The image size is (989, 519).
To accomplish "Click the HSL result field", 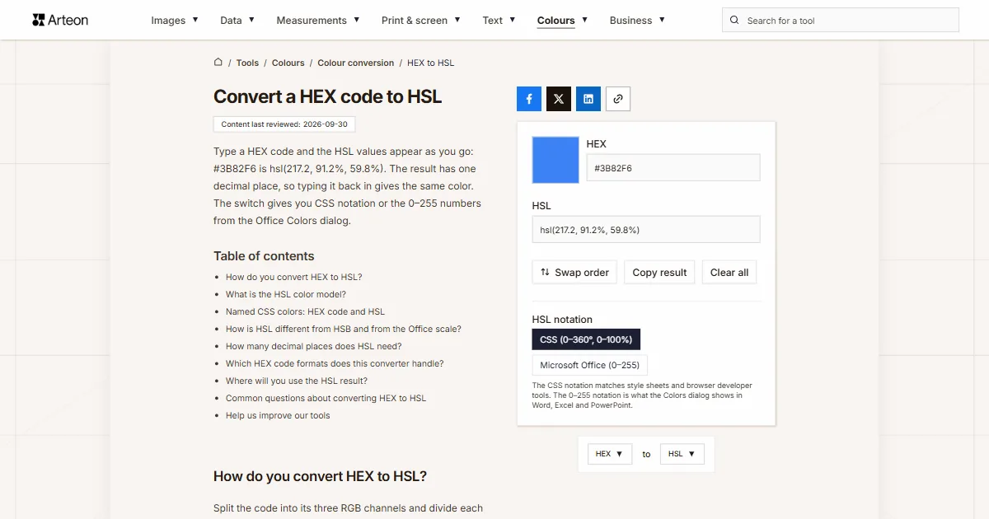I will point(646,230).
